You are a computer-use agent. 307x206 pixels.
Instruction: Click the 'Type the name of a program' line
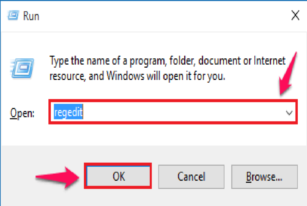pos(167,61)
